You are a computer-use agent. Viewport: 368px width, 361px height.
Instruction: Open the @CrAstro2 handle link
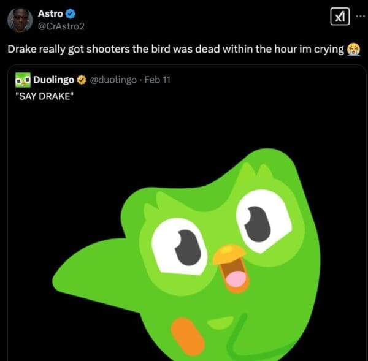click(61, 26)
